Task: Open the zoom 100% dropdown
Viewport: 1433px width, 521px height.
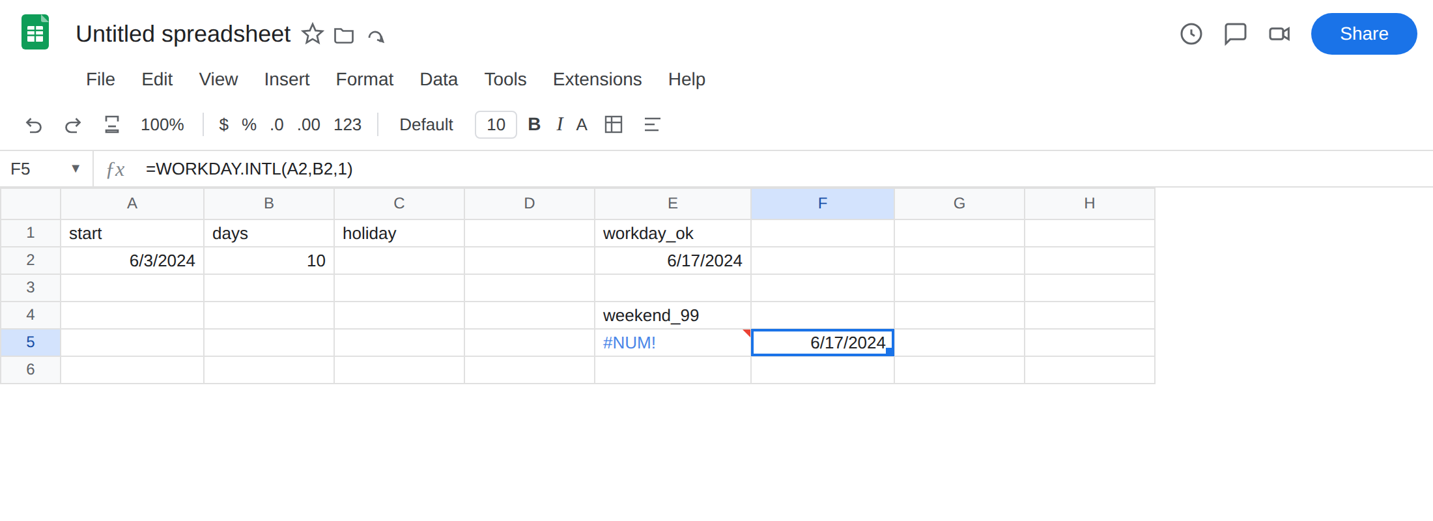Action: 162,124
